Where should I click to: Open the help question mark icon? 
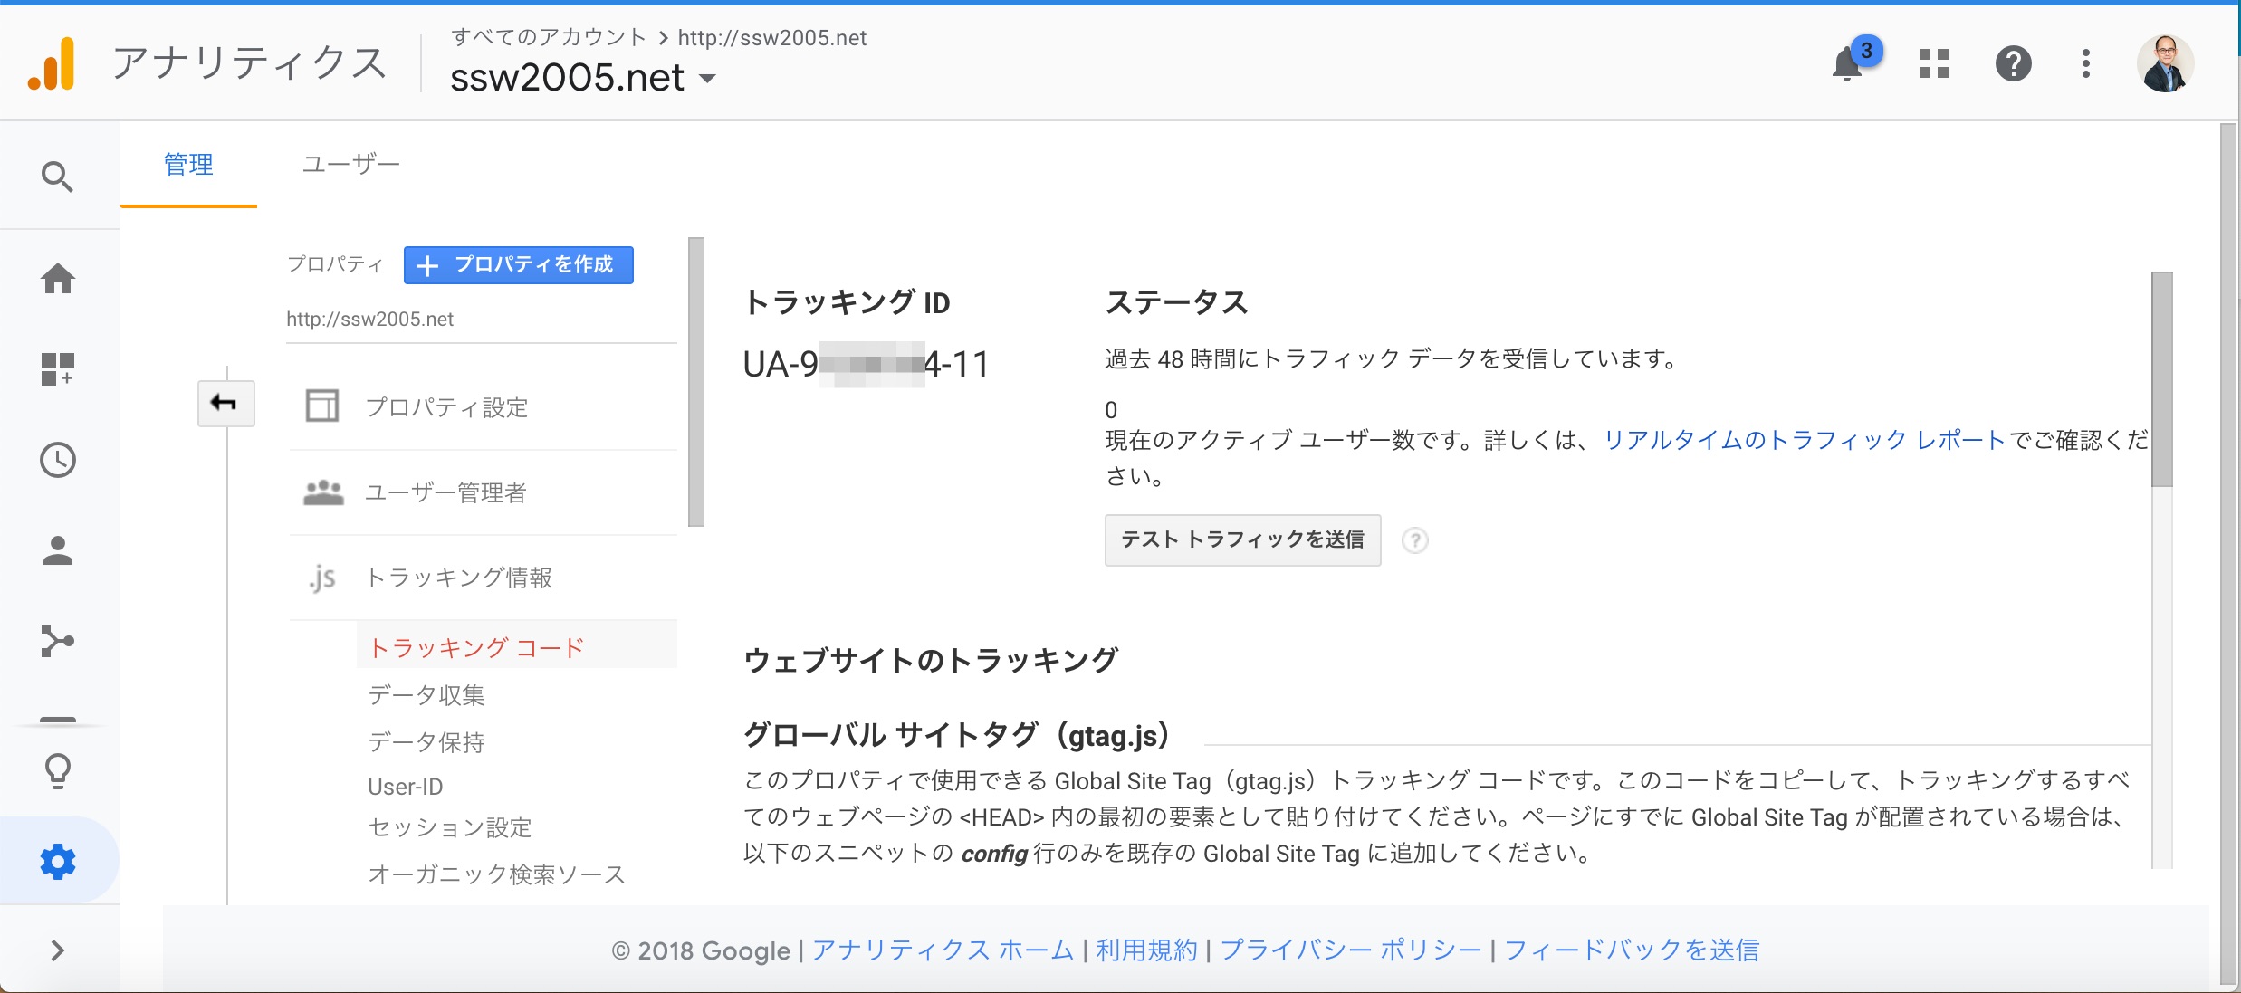[x=2013, y=63]
